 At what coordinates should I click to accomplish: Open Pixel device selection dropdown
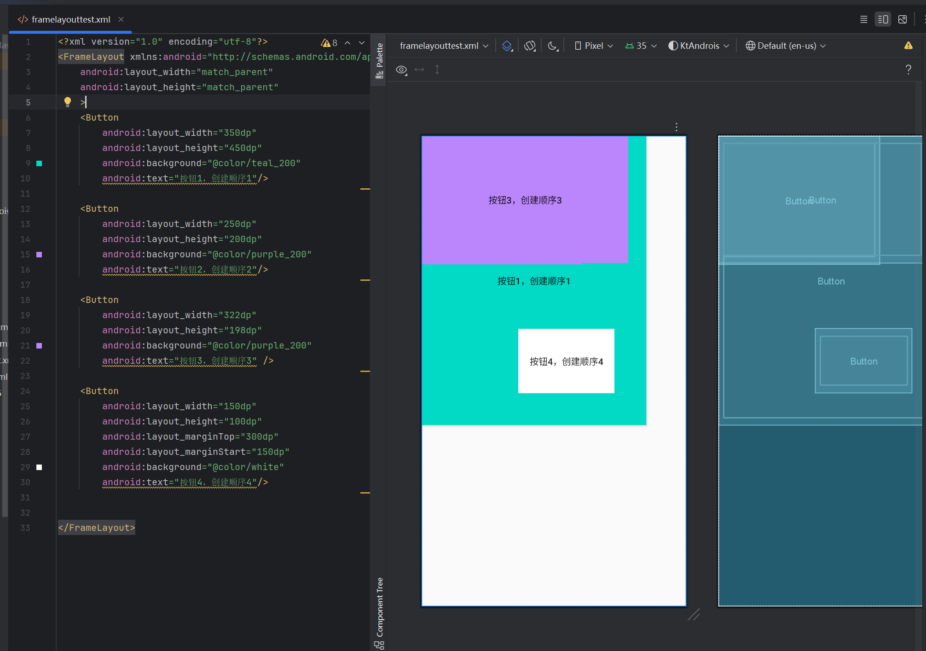click(594, 46)
